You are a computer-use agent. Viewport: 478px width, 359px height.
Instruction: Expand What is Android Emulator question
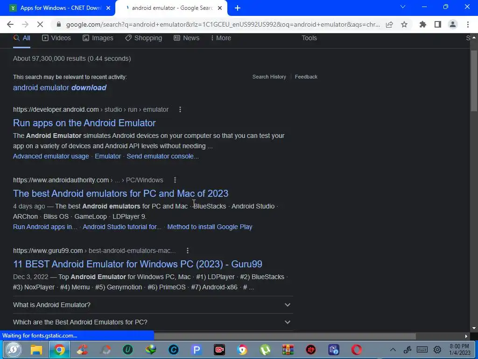point(153,305)
